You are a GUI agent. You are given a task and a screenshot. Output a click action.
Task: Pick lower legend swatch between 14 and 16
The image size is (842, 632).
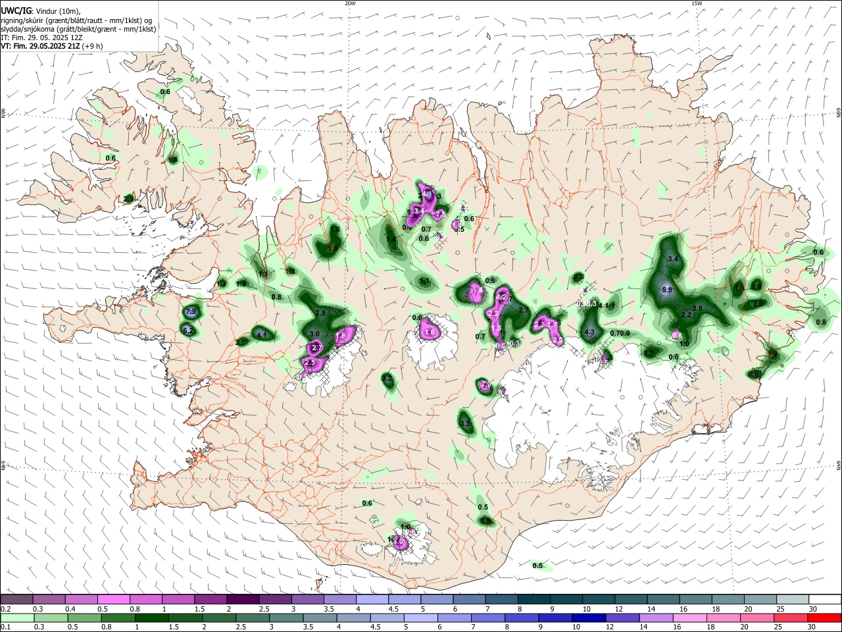tap(655, 618)
